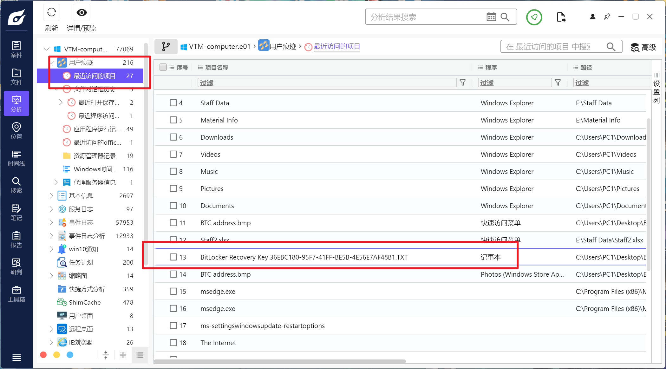Sort by the 程序 column header
Image resolution: width=666 pixels, height=369 pixels.
coord(491,67)
